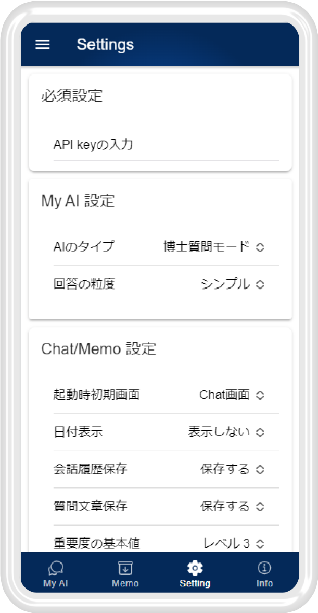This screenshot has height=613, width=318.
Task: Click the 博士質問モード arrow icon
Action: coord(260,247)
